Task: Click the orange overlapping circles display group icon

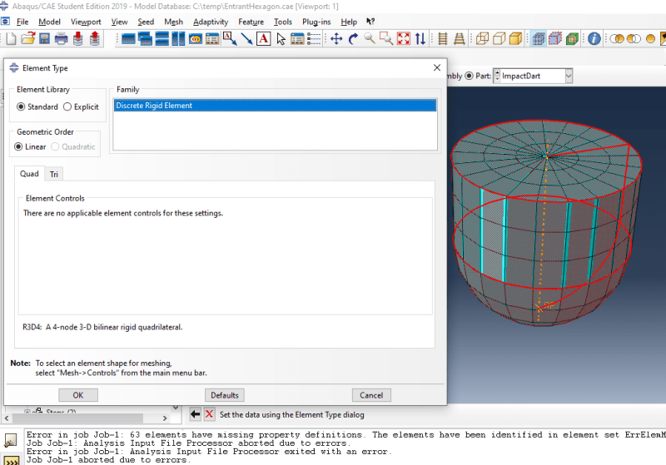Action: tap(617, 39)
